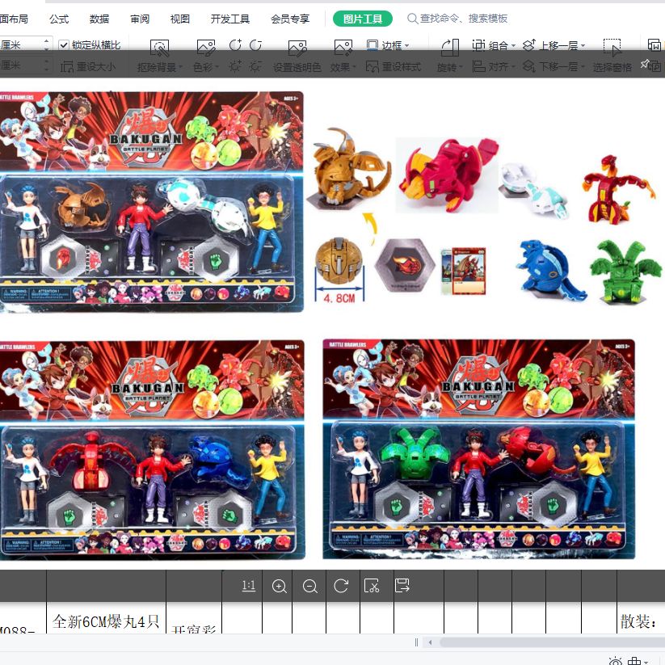Image resolution: width=665 pixels, height=665 pixels.
Task: Click the crop scissors icon in preview bar
Action: (x=372, y=586)
